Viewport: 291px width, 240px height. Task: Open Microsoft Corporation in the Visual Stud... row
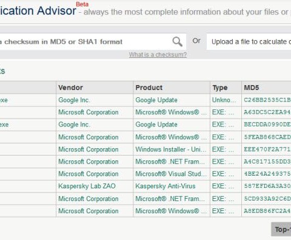pyautogui.click(x=89, y=174)
